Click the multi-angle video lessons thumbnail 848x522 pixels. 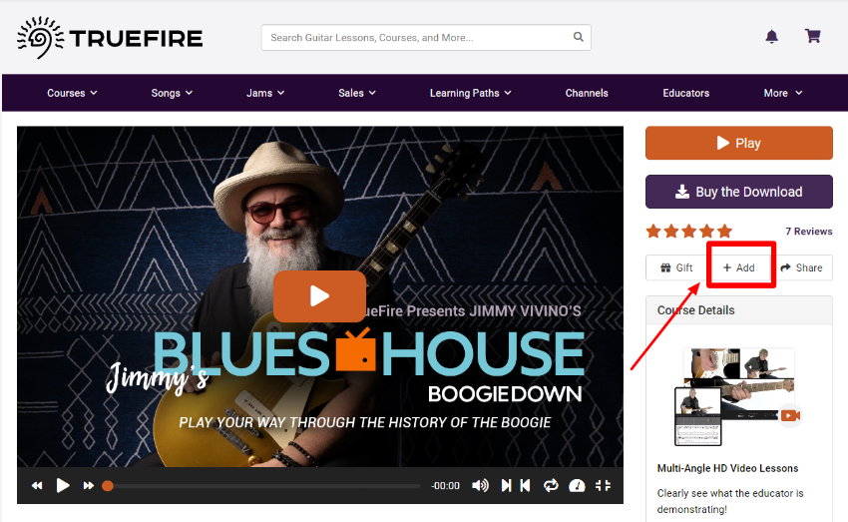pos(738,397)
